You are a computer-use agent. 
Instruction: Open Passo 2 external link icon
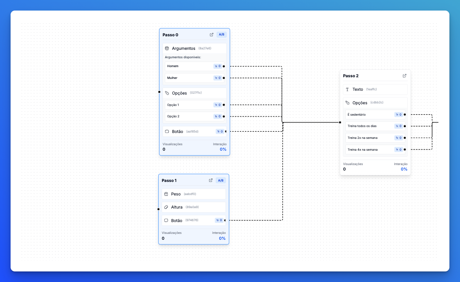click(x=405, y=76)
